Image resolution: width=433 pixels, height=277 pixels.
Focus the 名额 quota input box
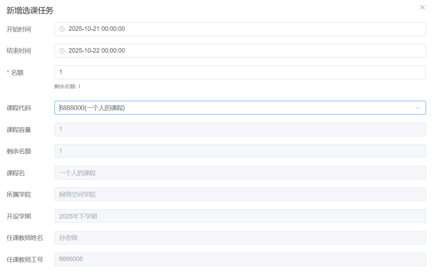click(240, 72)
